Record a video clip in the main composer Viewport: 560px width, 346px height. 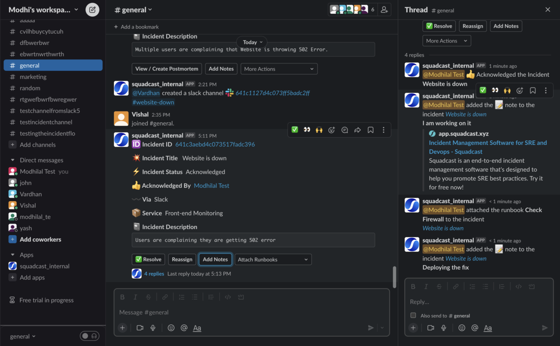(140, 328)
